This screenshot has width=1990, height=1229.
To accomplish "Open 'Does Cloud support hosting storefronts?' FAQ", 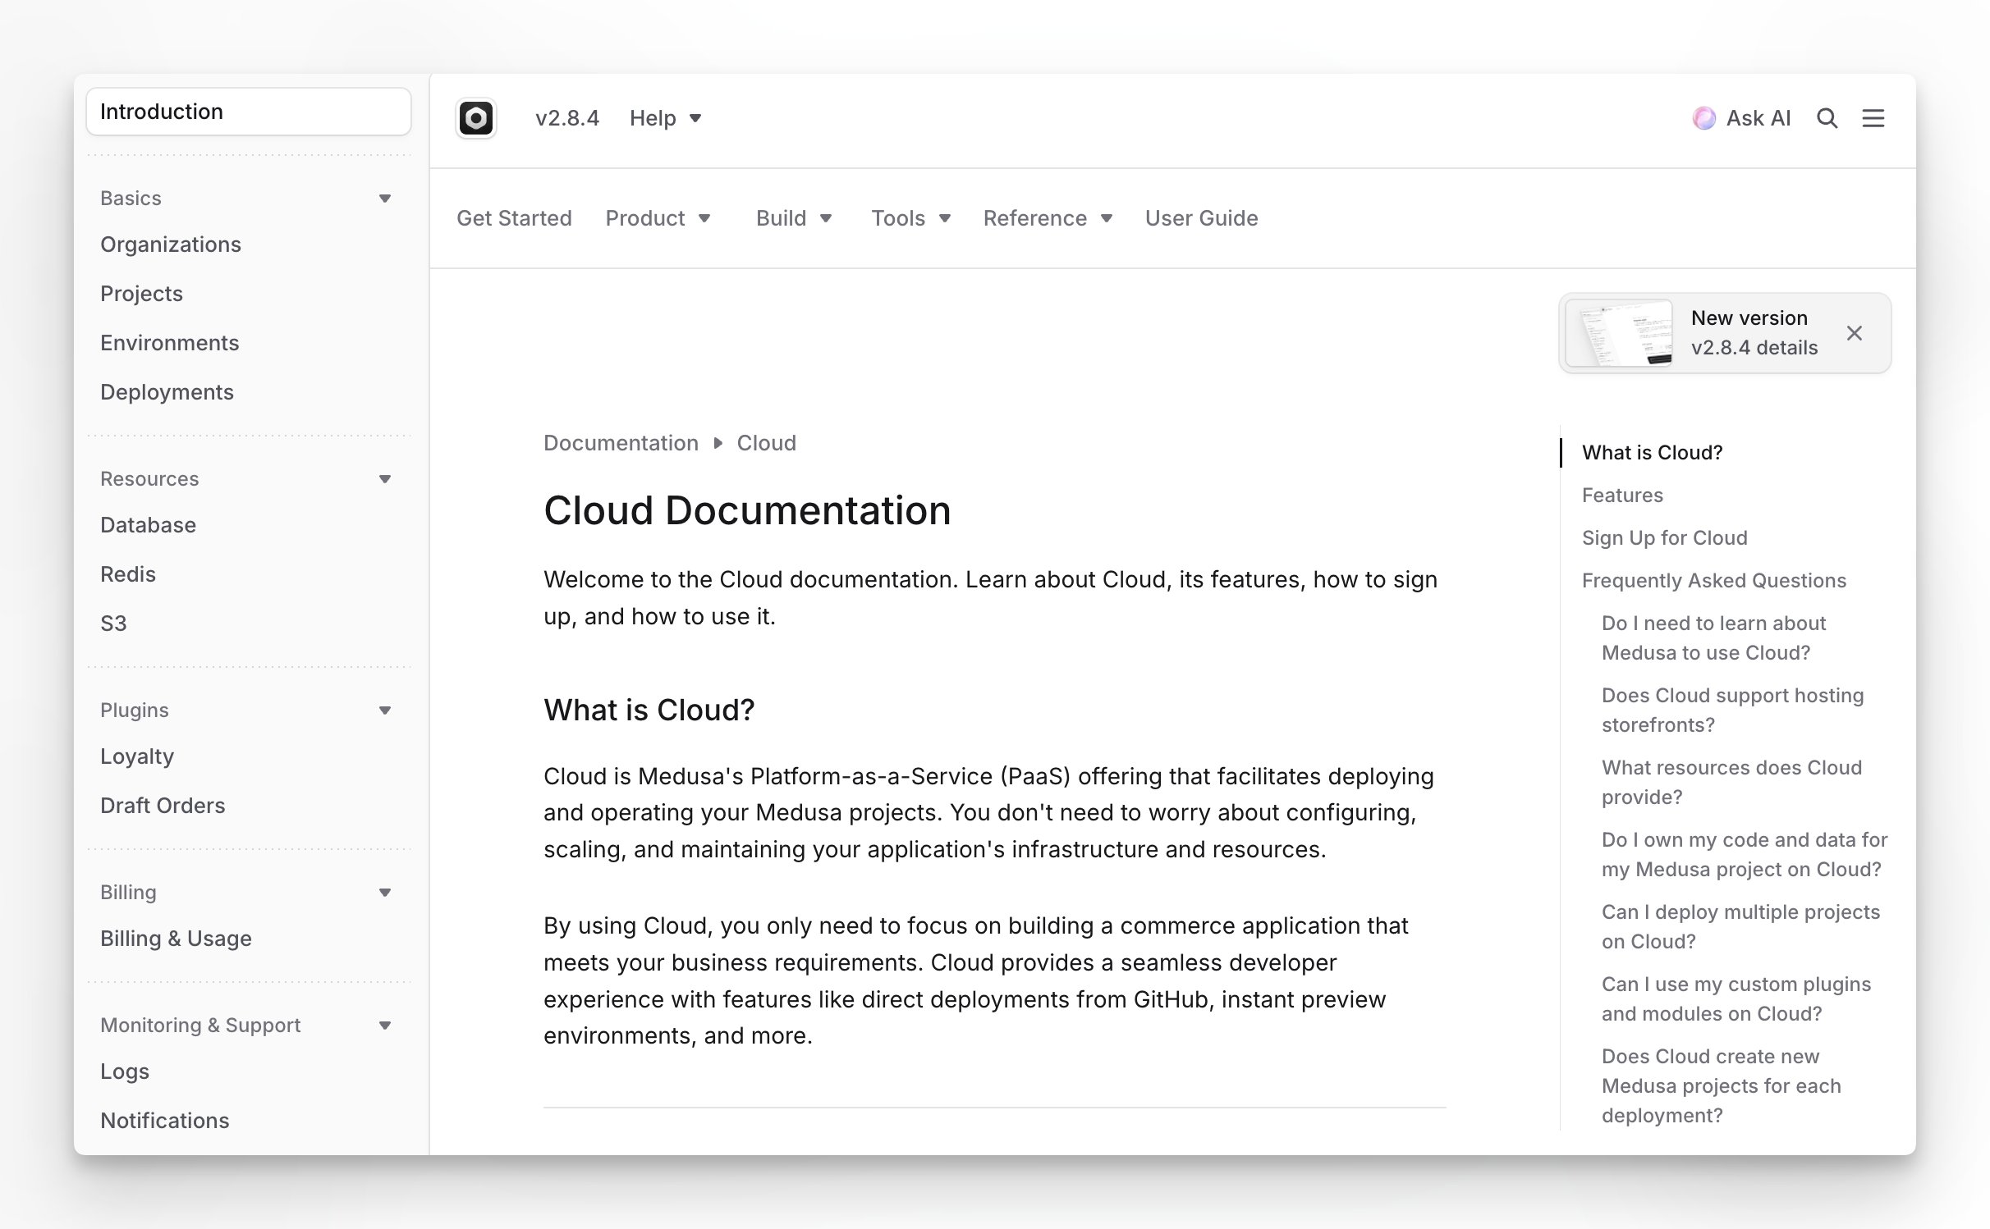I will 1732,710.
